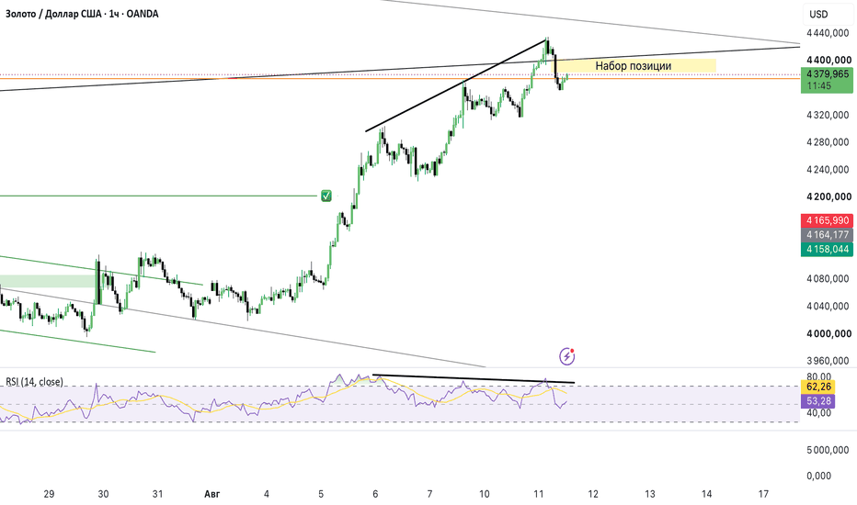The width and height of the screenshot is (857, 505).
Task: Click the purple lightning event icon
Action: [x=566, y=356]
